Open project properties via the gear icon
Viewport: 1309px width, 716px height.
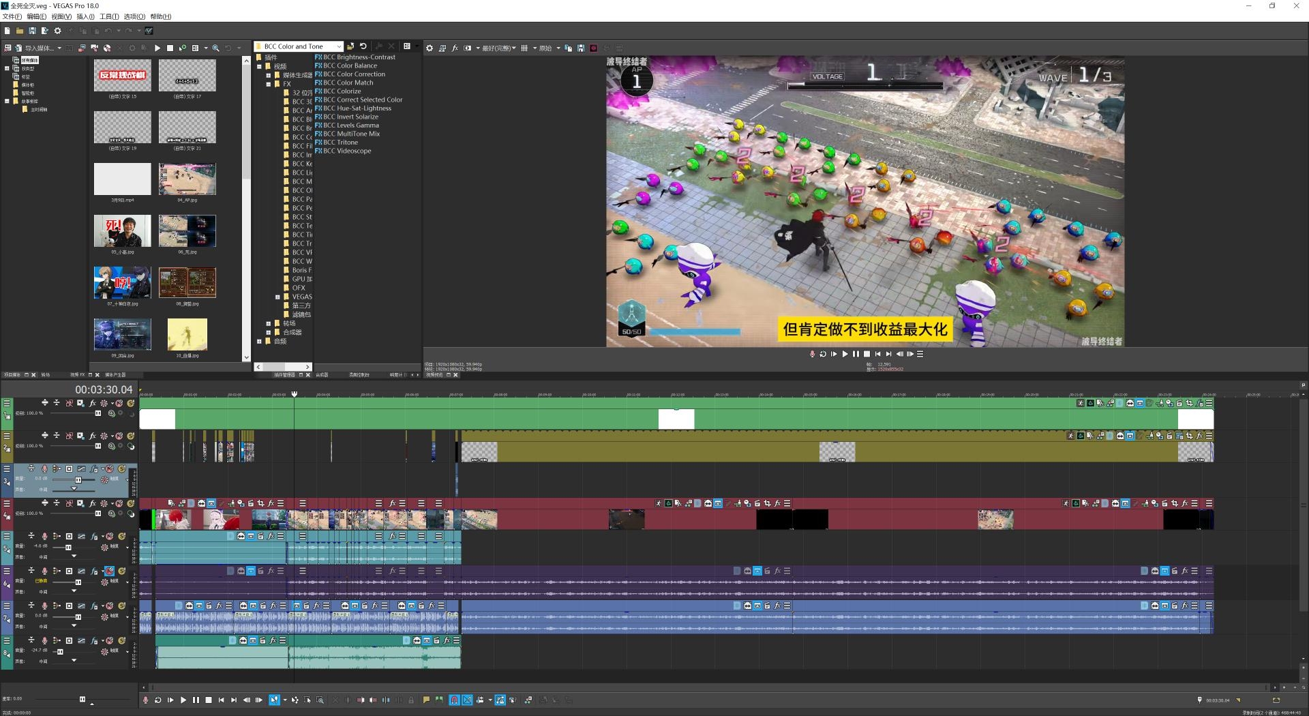(58, 31)
